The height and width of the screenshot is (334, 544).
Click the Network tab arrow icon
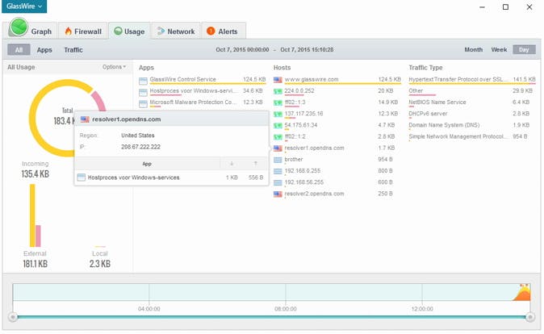[161, 31]
